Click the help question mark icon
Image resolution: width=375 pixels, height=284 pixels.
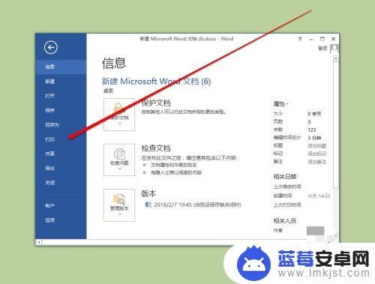tap(300, 39)
